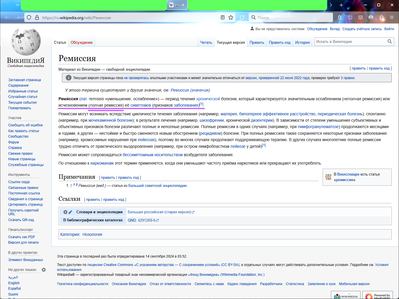Click the "Powered by MediaWiki" badge

coord(378,295)
